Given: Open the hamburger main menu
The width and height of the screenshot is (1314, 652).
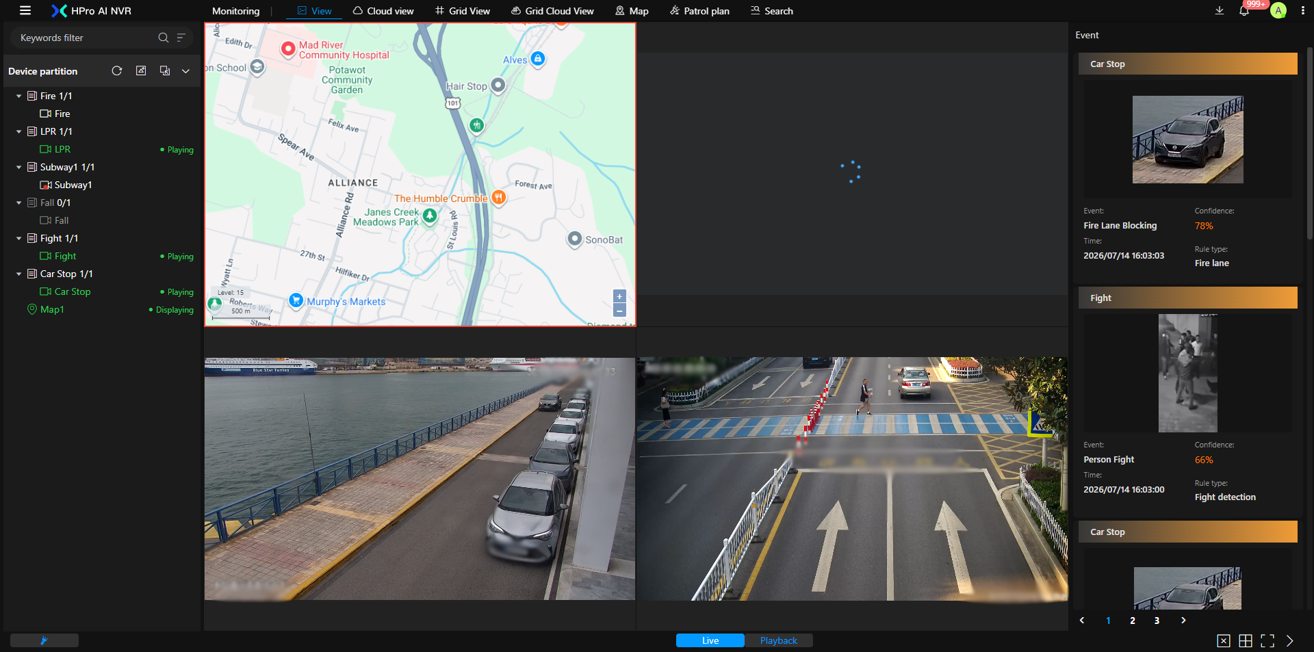Looking at the screenshot, I should (25, 10).
